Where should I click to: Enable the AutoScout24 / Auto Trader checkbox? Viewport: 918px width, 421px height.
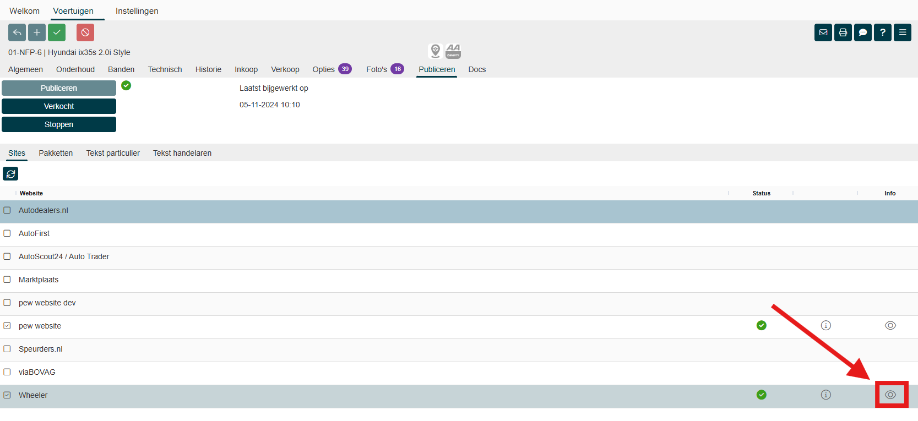[7, 256]
